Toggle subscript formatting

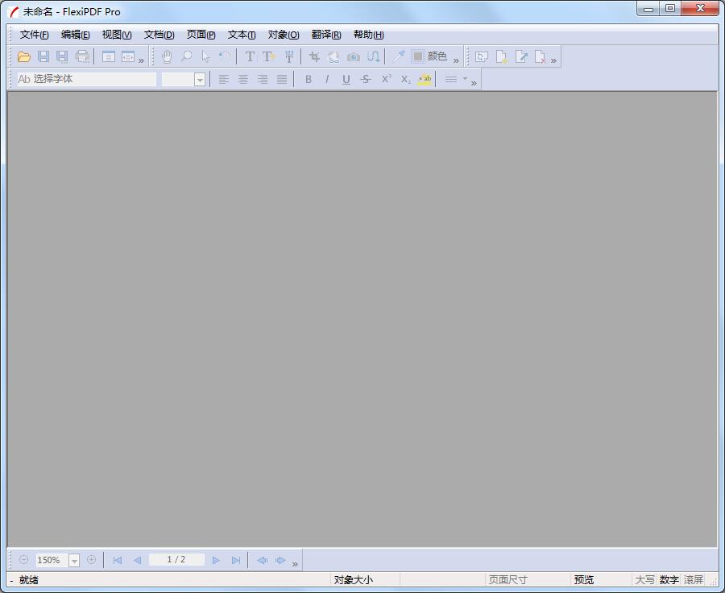point(405,79)
